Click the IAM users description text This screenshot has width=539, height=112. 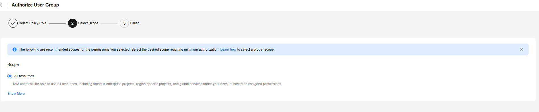(x=147, y=84)
